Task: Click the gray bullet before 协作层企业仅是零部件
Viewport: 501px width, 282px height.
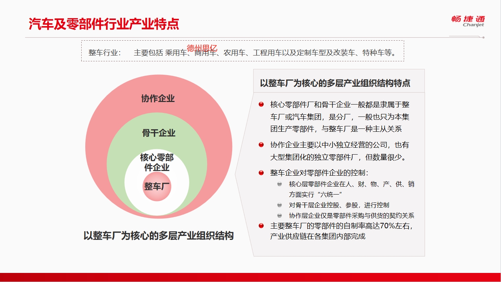Action: (280, 215)
